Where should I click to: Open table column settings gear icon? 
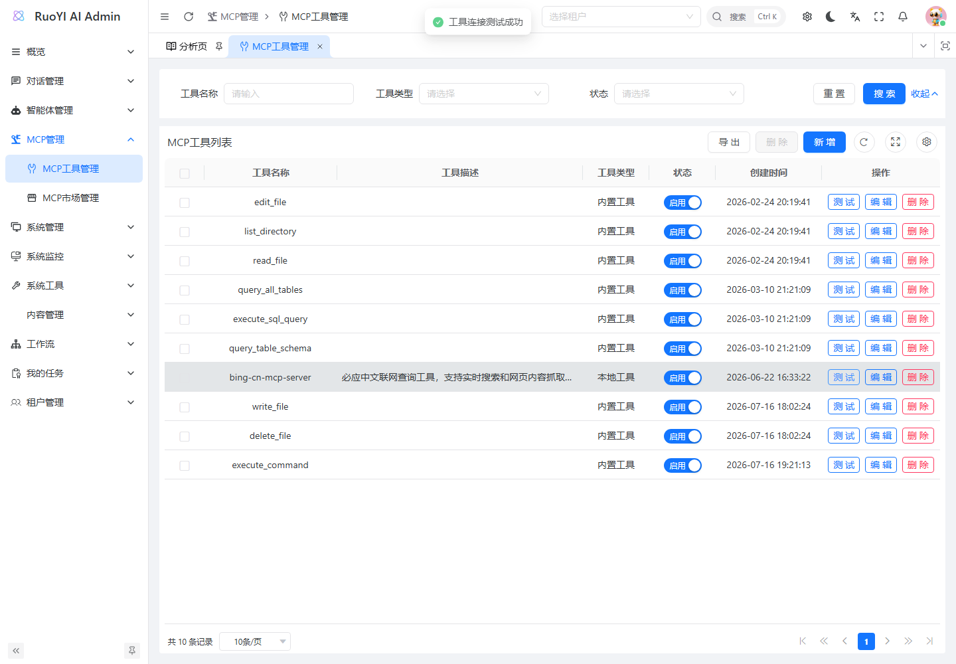(927, 142)
